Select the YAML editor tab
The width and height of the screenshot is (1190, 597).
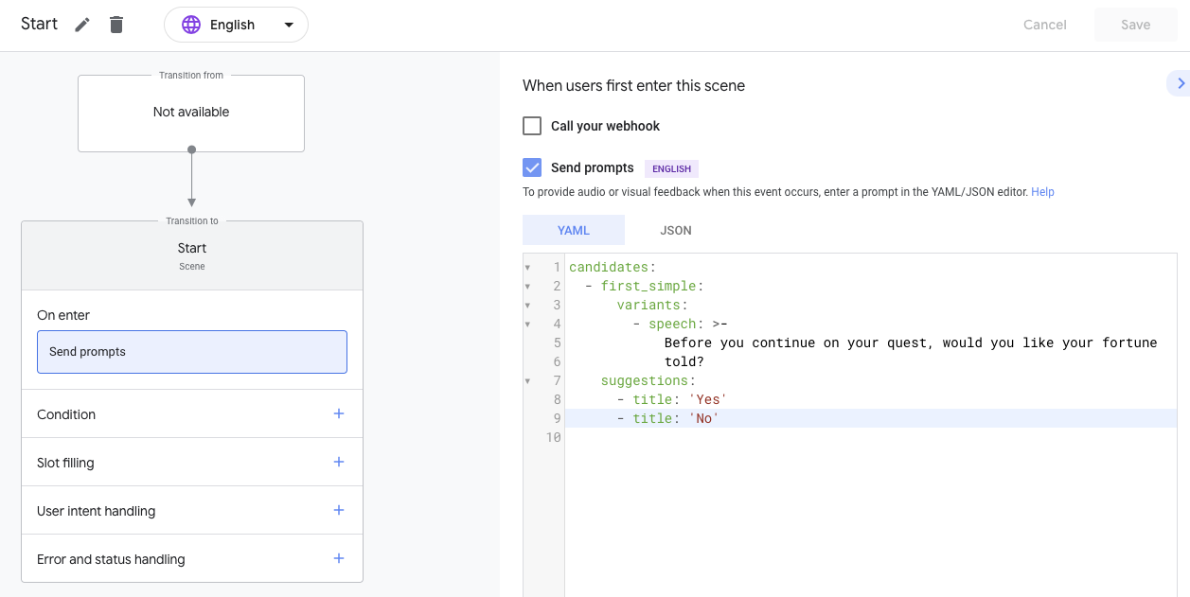pyautogui.click(x=573, y=229)
